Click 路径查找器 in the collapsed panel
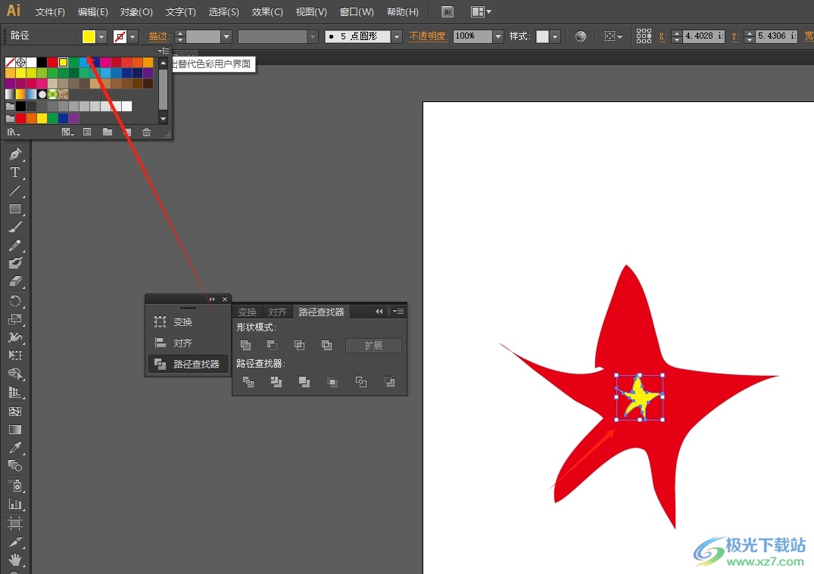Screen dimensions: 814x574 tap(188, 364)
